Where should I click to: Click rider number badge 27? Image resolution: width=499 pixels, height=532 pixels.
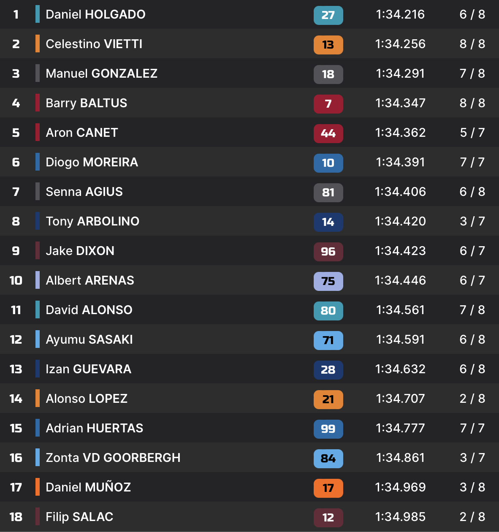point(328,15)
